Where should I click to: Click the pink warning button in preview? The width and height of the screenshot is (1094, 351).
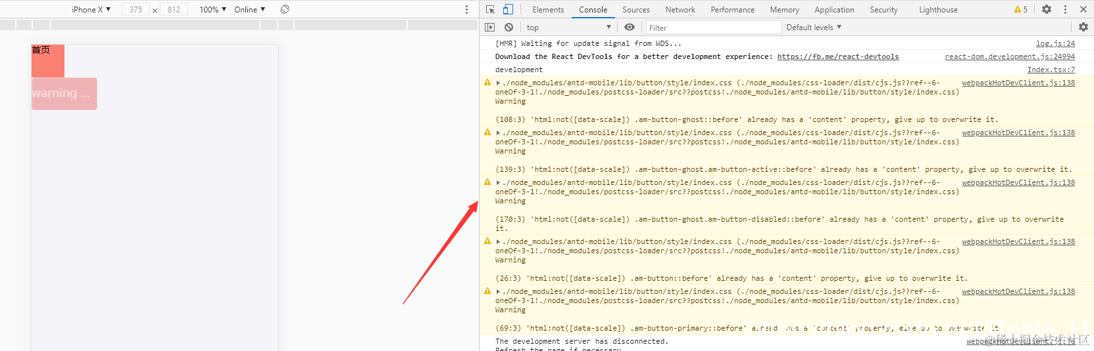[x=64, y=94]
